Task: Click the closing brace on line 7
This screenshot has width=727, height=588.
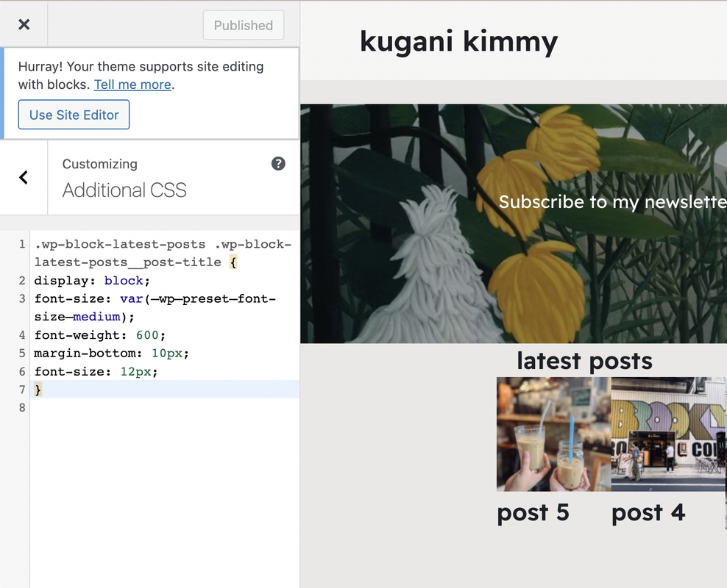Action: [38, 390]
